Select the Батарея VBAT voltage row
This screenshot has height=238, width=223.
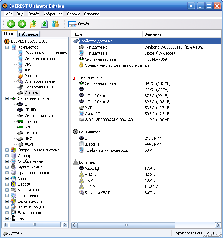147,193
